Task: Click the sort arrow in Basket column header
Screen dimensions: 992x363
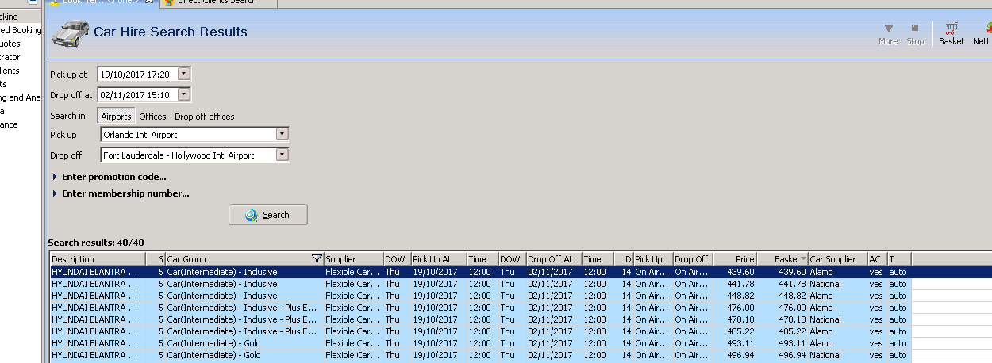Action: pos(803,259)
